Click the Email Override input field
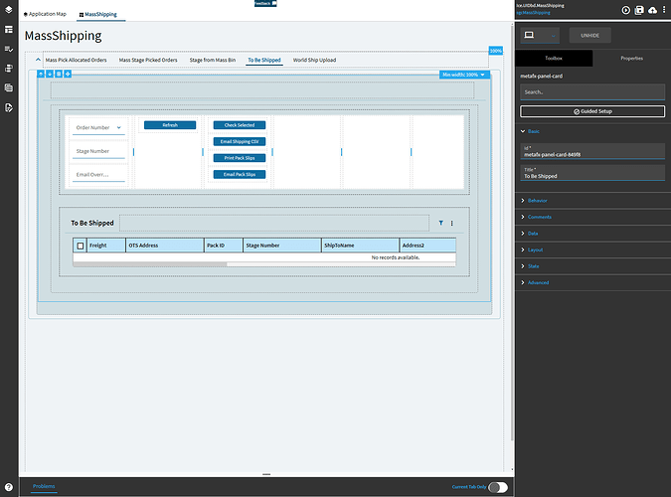The image size is (671, 497). 98,175
